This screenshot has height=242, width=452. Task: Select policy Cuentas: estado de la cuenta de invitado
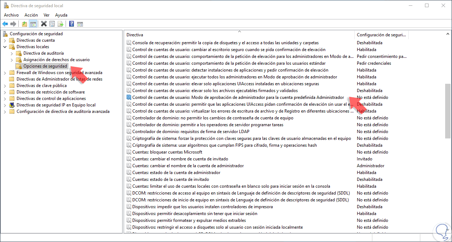(170, 179)
